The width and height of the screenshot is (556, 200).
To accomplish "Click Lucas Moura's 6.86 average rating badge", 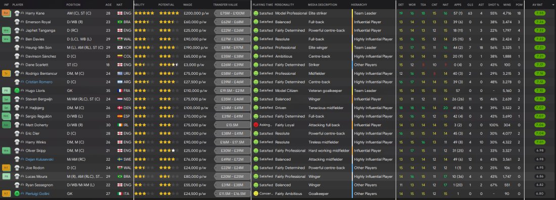I will pos(539,176).
